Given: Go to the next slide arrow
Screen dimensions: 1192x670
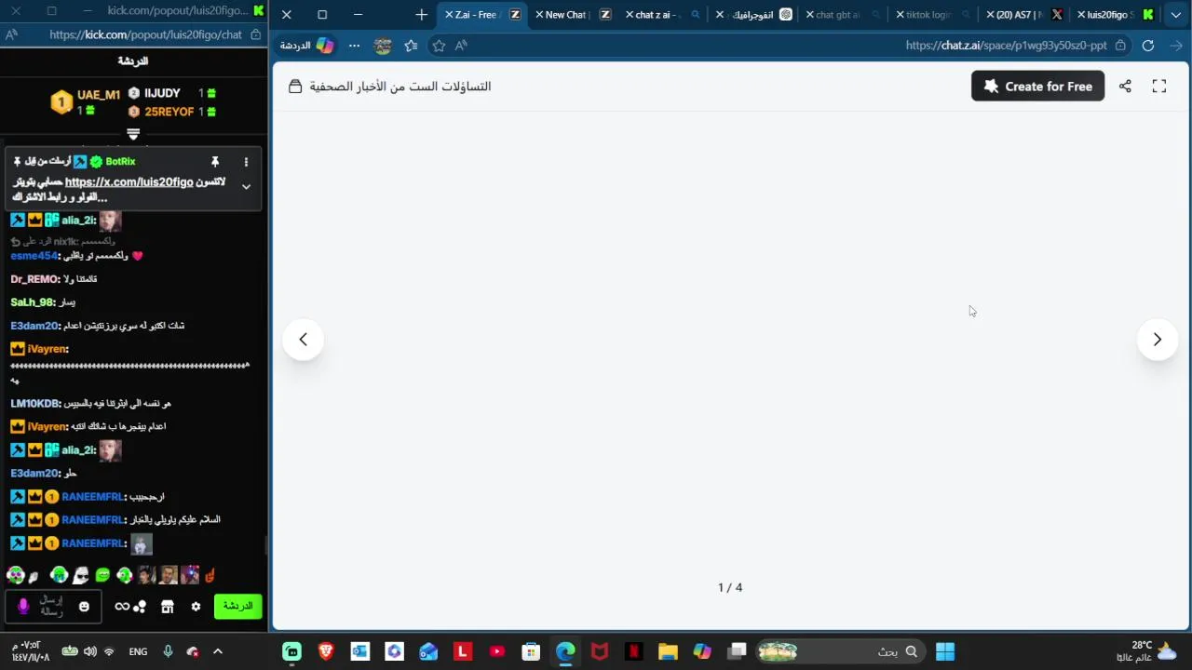Looking at the screenshot, I should point(1157,340).
